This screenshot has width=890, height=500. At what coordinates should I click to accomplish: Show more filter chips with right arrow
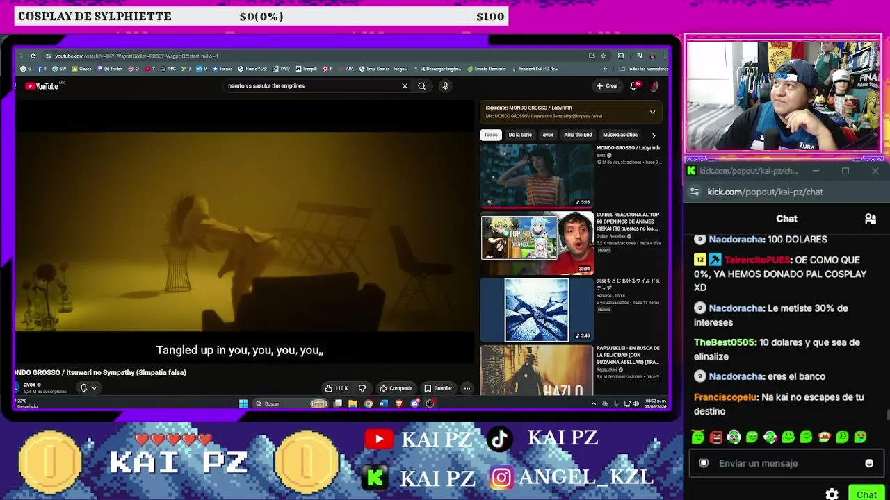(654, 135)
